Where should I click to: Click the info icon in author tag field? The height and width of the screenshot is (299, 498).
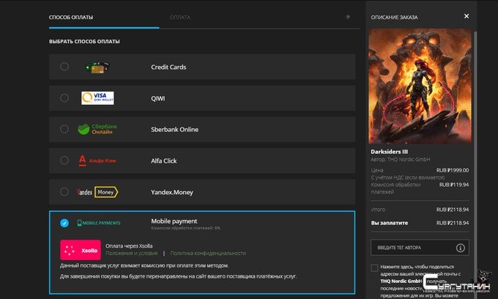coord(460,248)
